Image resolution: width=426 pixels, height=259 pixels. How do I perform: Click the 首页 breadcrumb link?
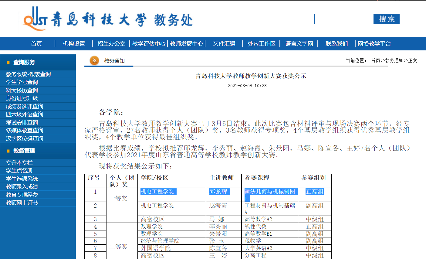pos(376,61)
